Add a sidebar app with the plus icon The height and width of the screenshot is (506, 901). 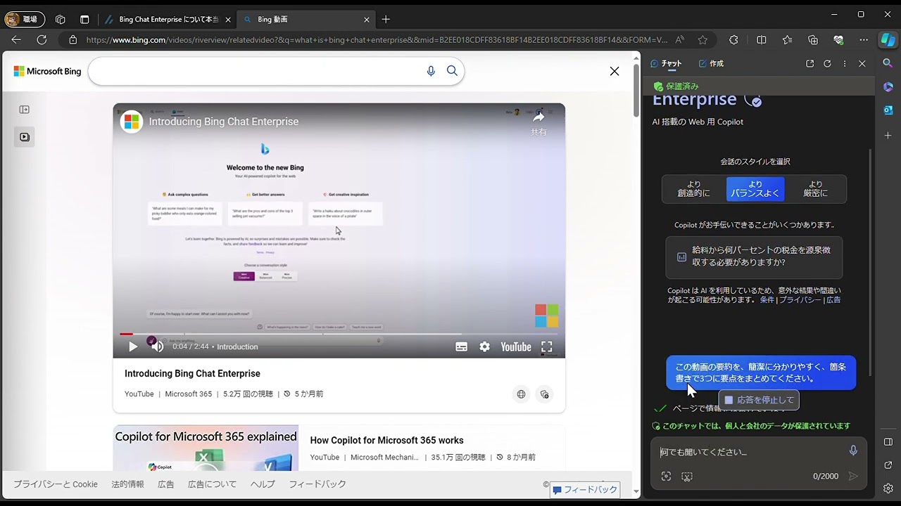click(x=888, y=135)
